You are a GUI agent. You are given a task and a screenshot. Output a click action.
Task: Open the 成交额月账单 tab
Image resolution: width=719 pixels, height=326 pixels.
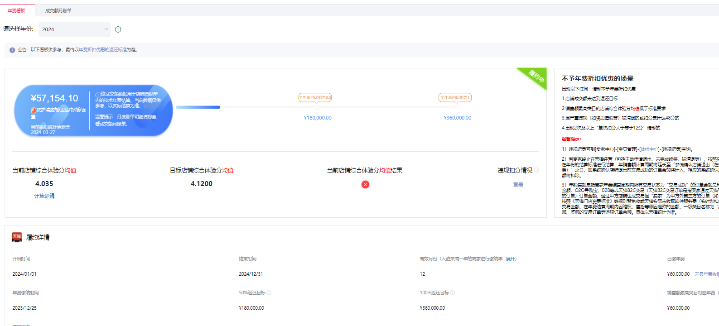coord(58,10)
